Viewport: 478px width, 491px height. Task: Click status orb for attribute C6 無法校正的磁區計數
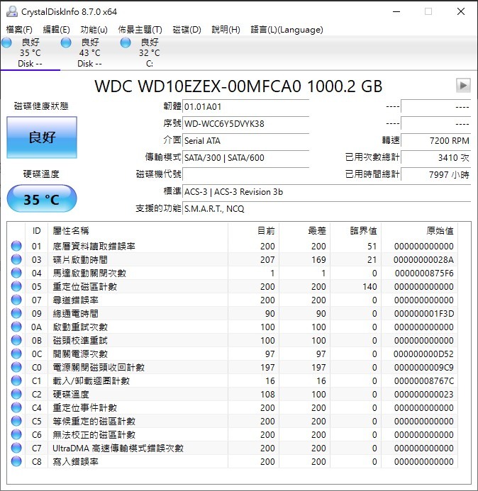[x=16, y=434]
